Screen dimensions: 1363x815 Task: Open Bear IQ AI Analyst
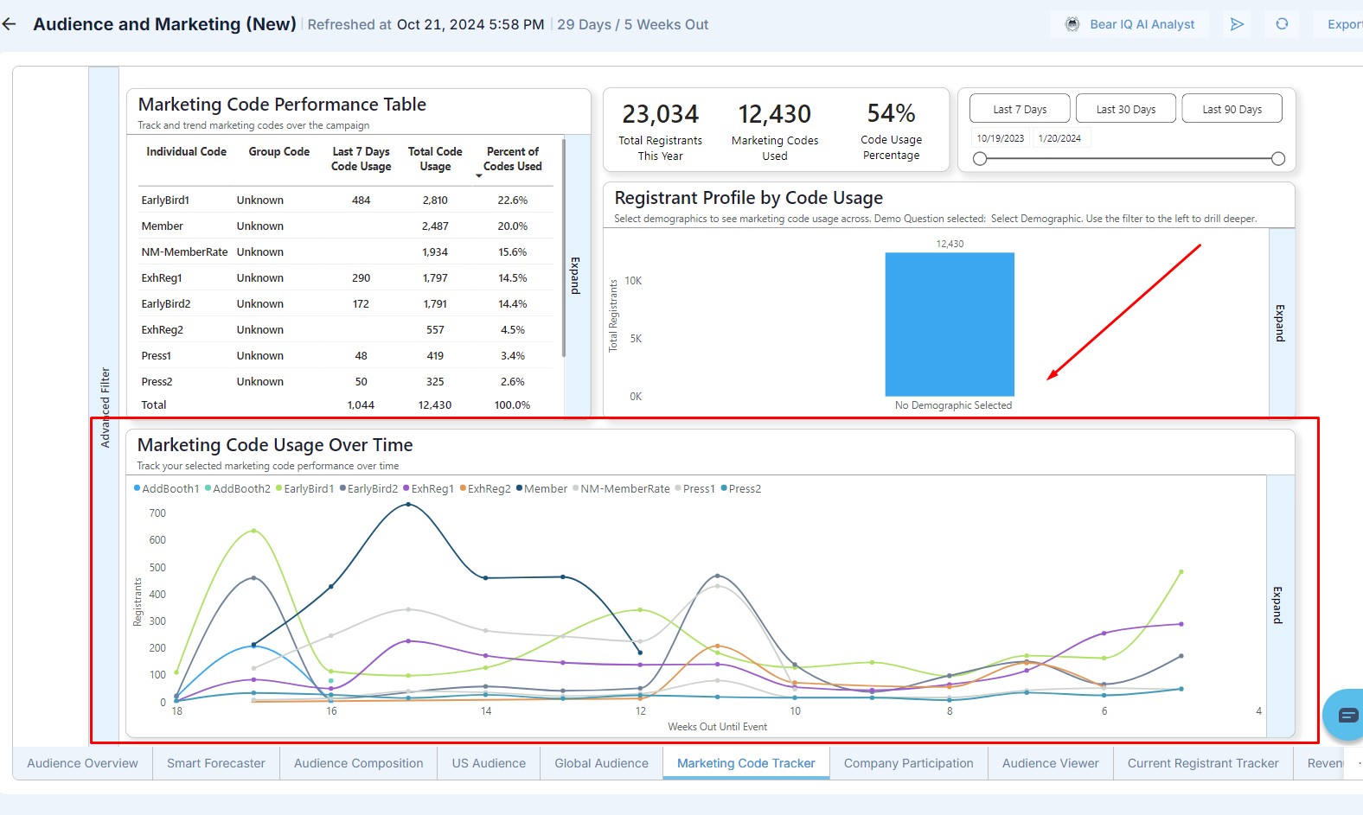pyautogui.click(x=1129, y=24)
